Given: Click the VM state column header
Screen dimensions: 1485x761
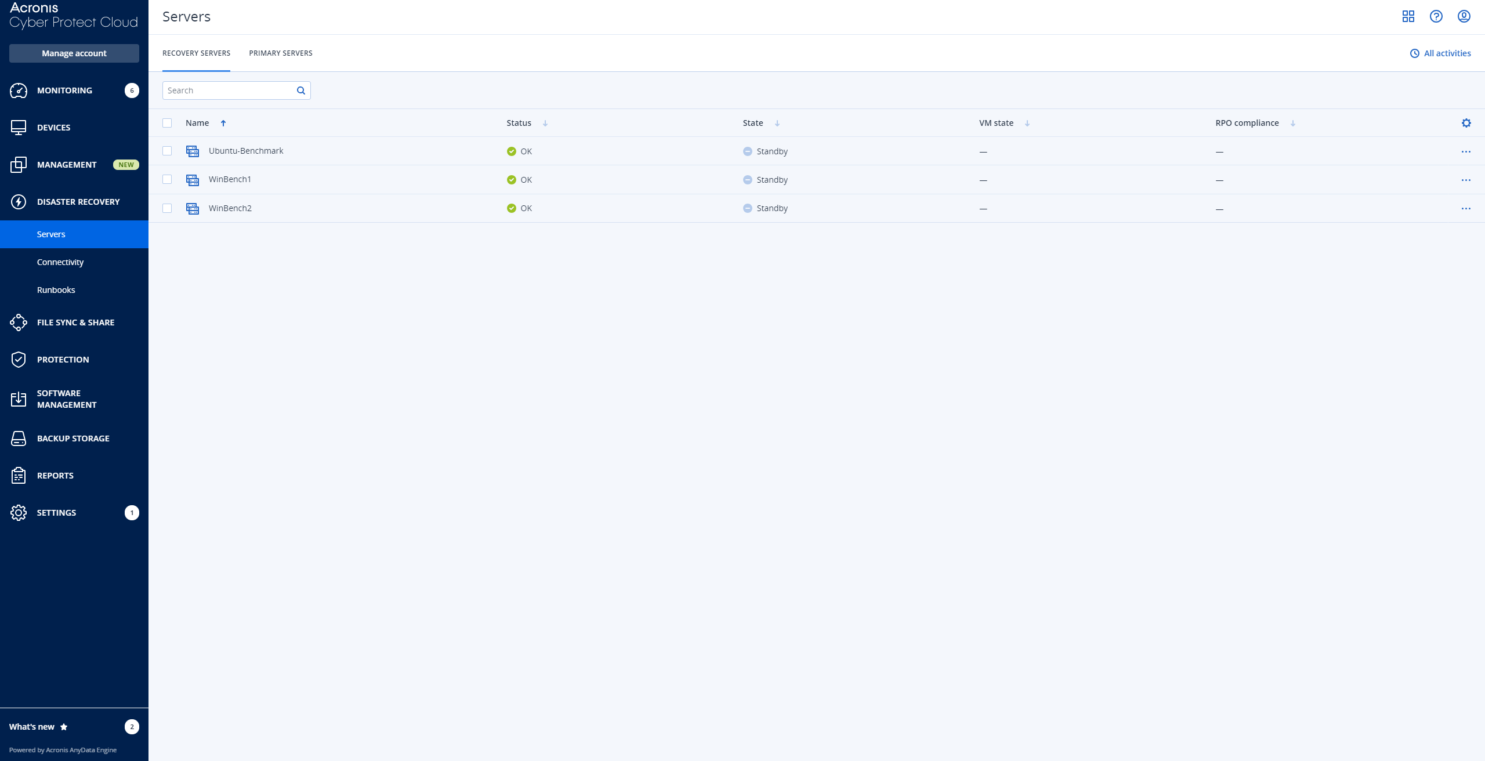Looking at the screenshot, I should [996, 123].
